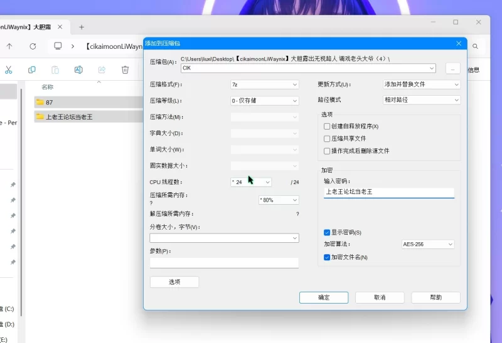Open the 路径模式 dropdown
The height and width of the screenshot is (343, 502).
tap(422, 100)
